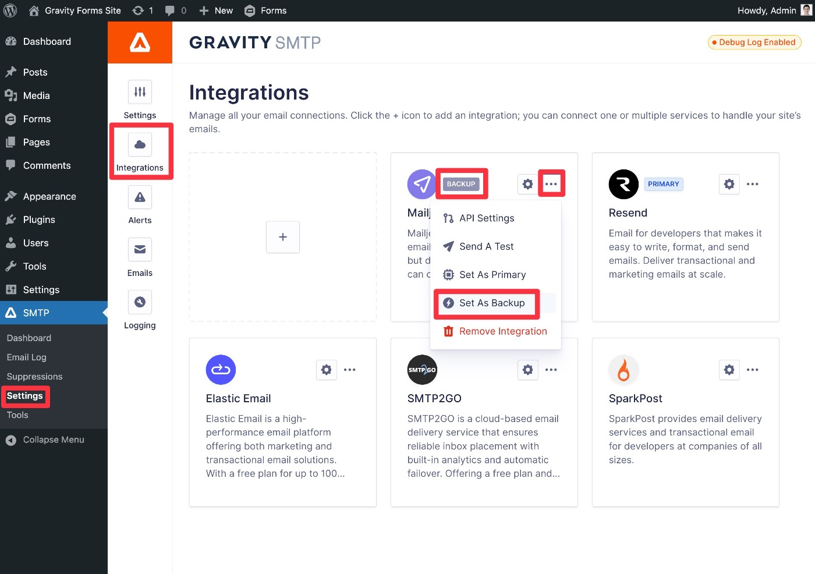The height and width of the screenshot is (574, 815).
Task: Click the Integrations cloud icon
Action: pos(140,144)
